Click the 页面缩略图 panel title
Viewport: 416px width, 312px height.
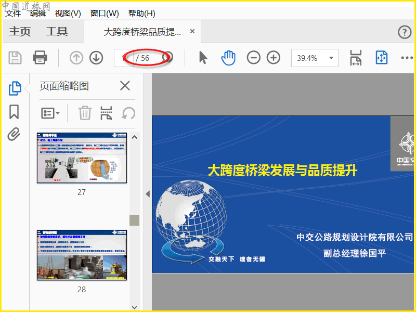click(64, 86)
